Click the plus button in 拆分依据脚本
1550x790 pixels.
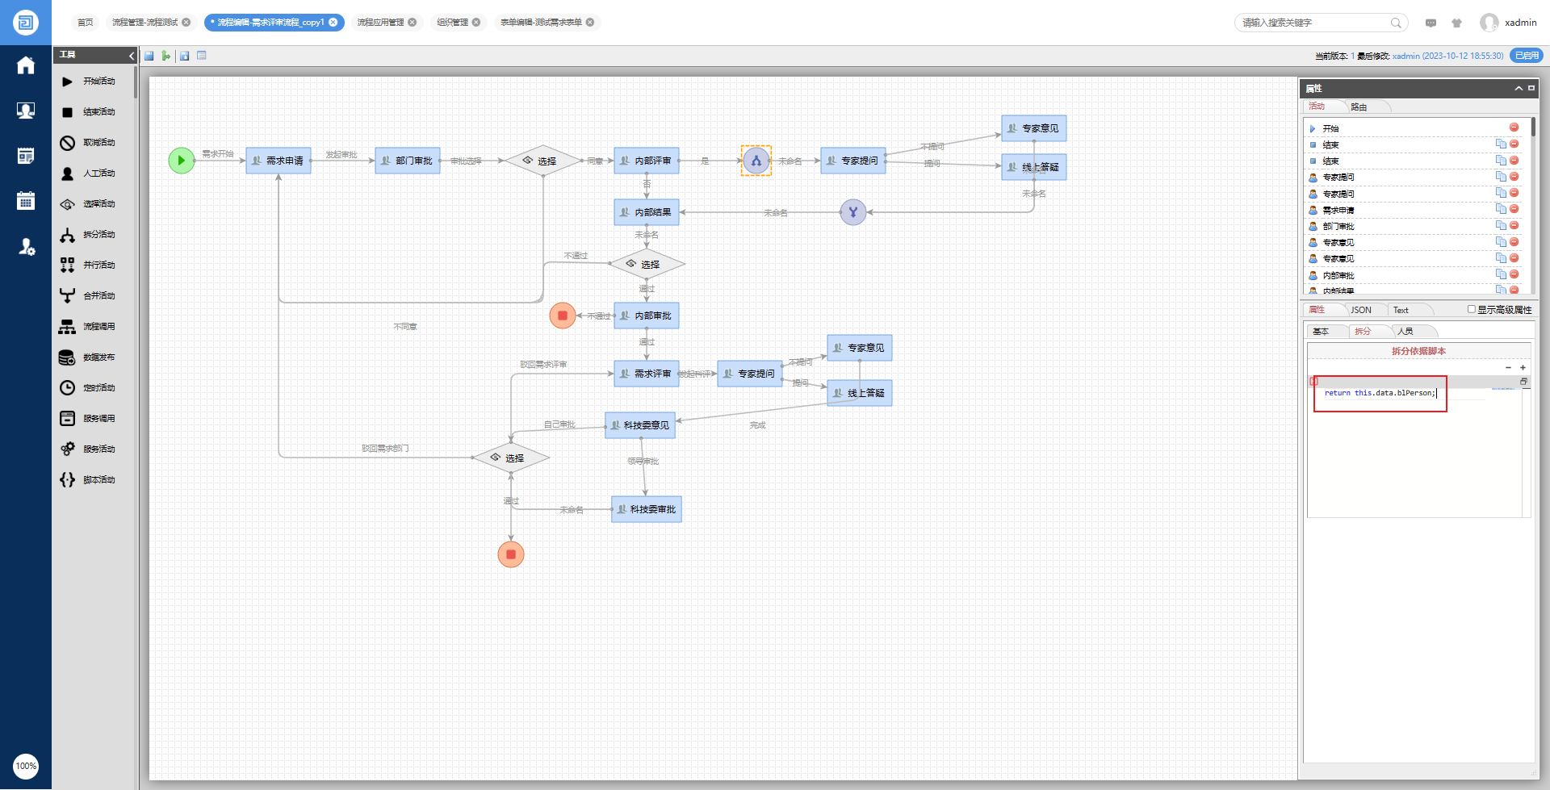pyautogui.click(x=1523, y=367)
